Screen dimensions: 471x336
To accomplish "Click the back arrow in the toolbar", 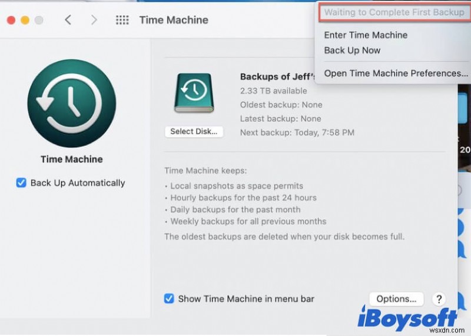I will pos(68,20).
